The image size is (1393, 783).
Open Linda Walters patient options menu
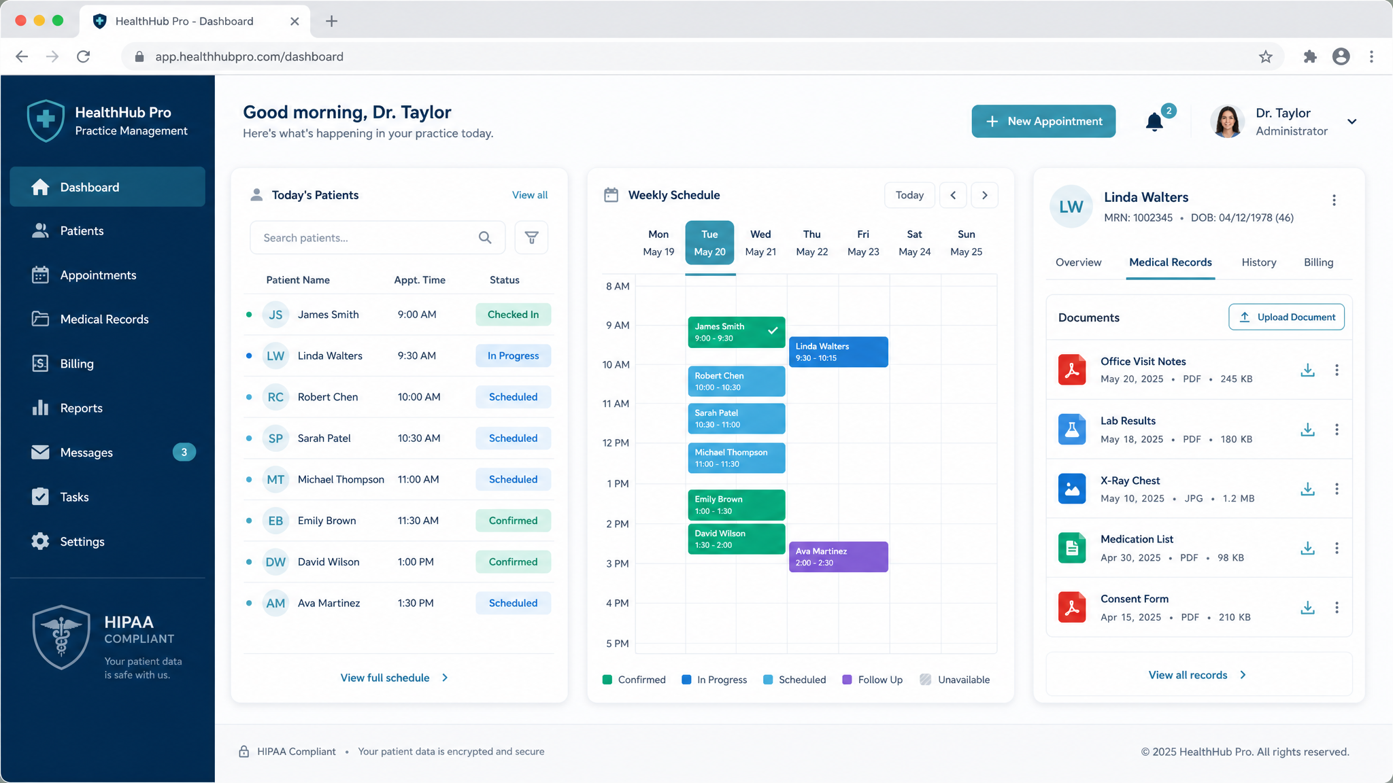(x=1334, y=200)
